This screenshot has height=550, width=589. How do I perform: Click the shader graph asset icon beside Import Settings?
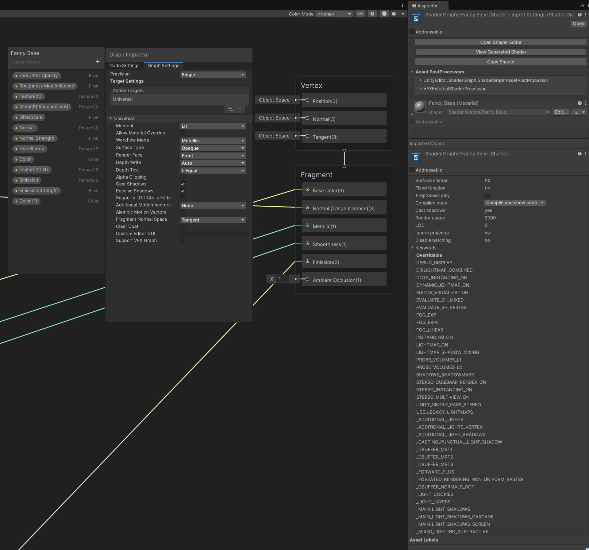click(x=416, y=18)
